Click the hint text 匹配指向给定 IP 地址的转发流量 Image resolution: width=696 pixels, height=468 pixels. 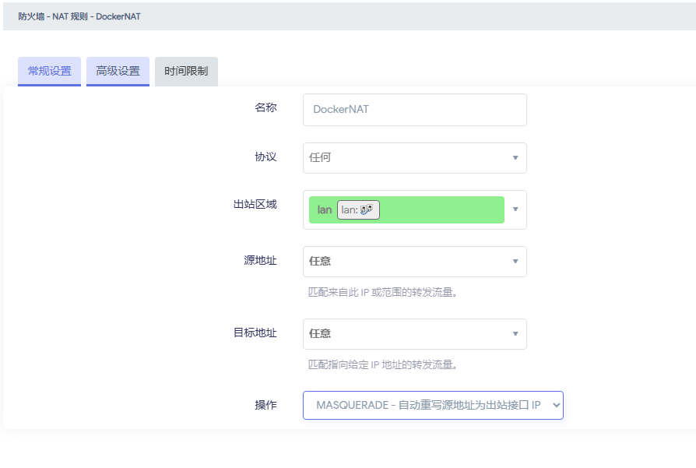pyautogui.click(x=382, y=364)
